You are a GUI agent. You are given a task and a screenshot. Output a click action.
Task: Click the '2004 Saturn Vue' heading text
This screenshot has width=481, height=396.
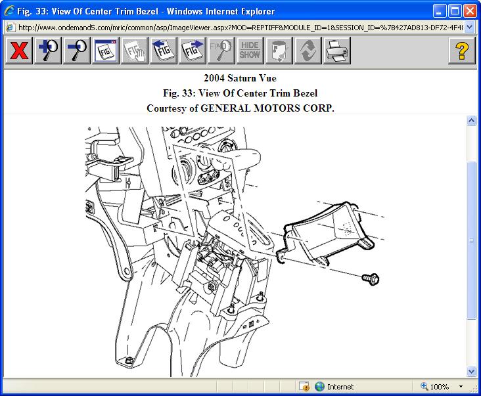pyautogui.click(x=240, y=78)
